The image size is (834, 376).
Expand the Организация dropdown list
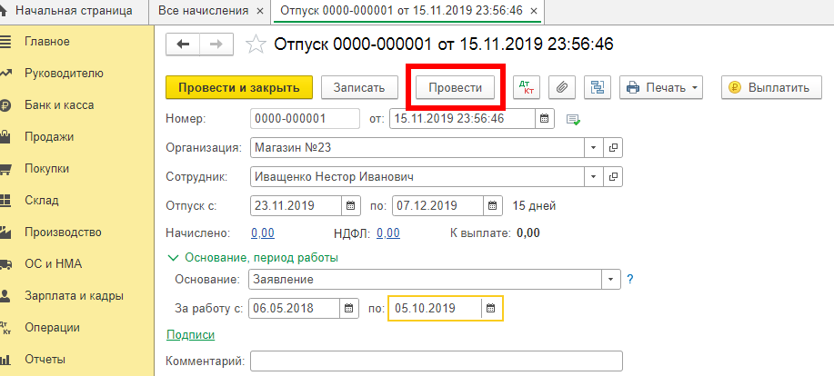pyautogui.click(x=593, y=147)
